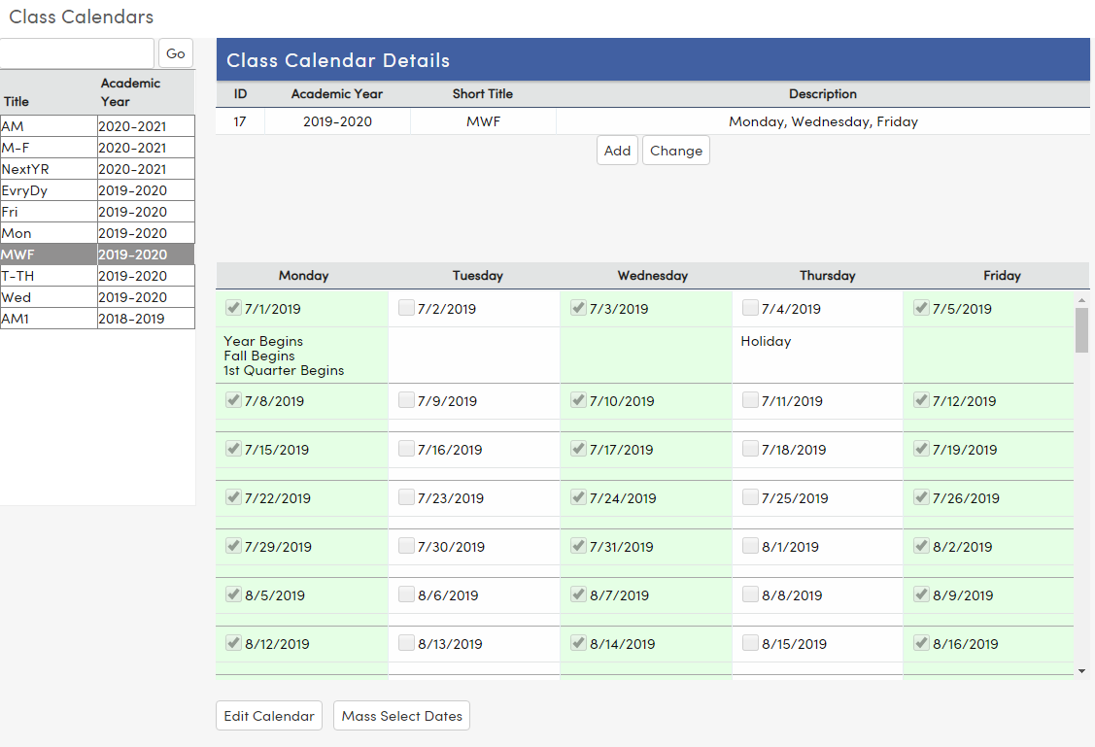The width and height of the screenshot is (1095, 747).
Task: Click the calendar search input field
Action: pyautogui.click(x=77, y=53)
